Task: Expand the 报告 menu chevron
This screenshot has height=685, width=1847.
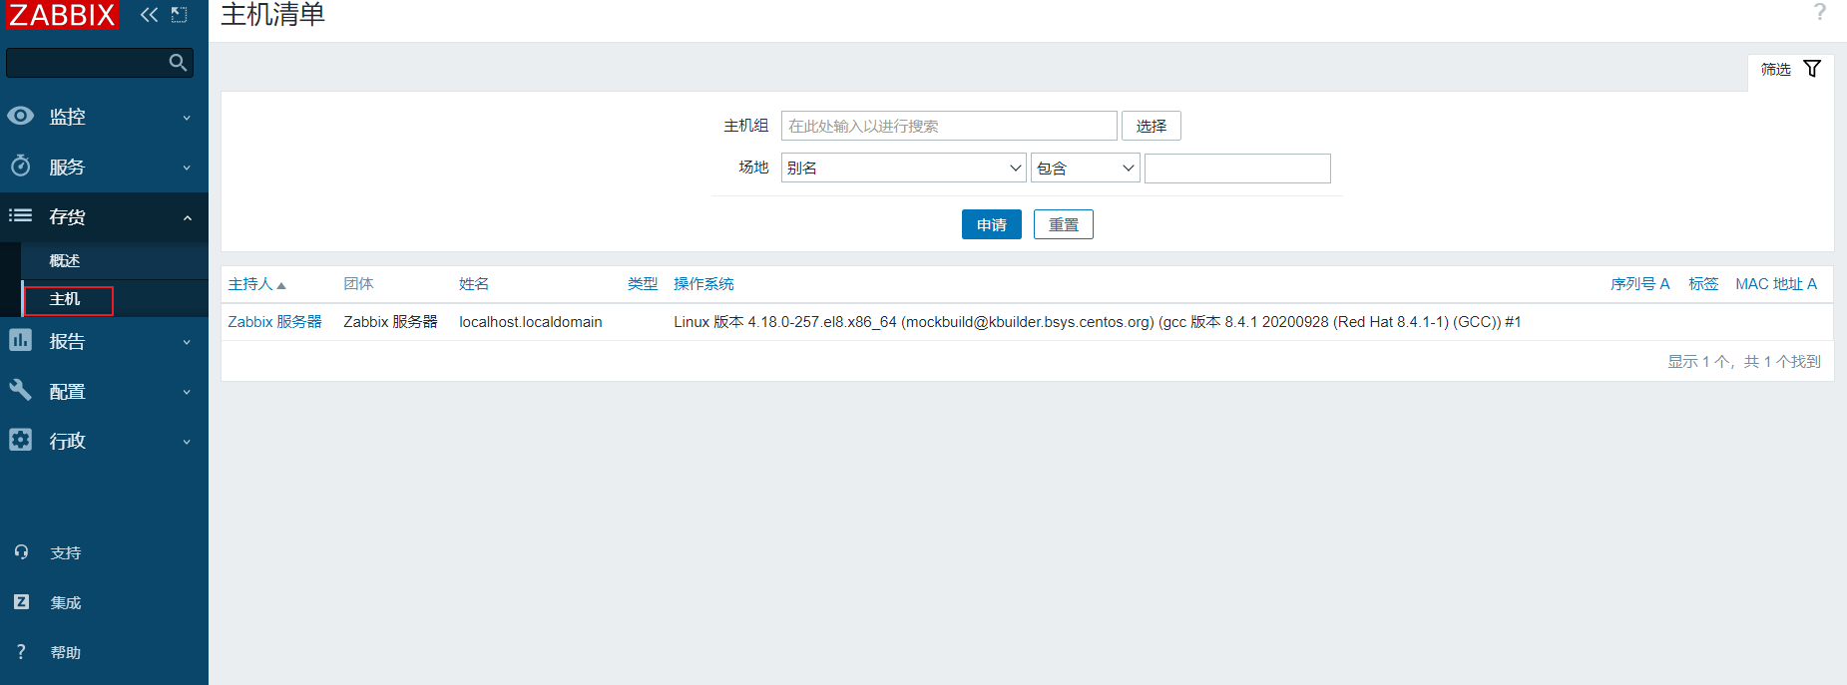Action: 187,342
